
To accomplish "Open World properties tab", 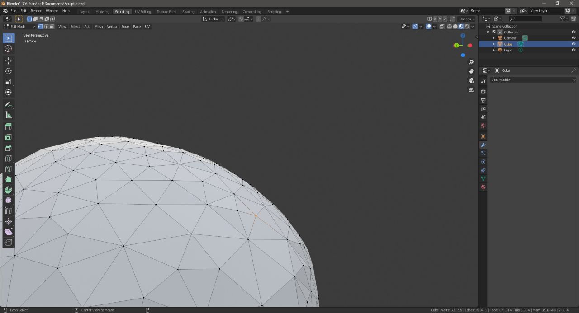I will point(483,126).
